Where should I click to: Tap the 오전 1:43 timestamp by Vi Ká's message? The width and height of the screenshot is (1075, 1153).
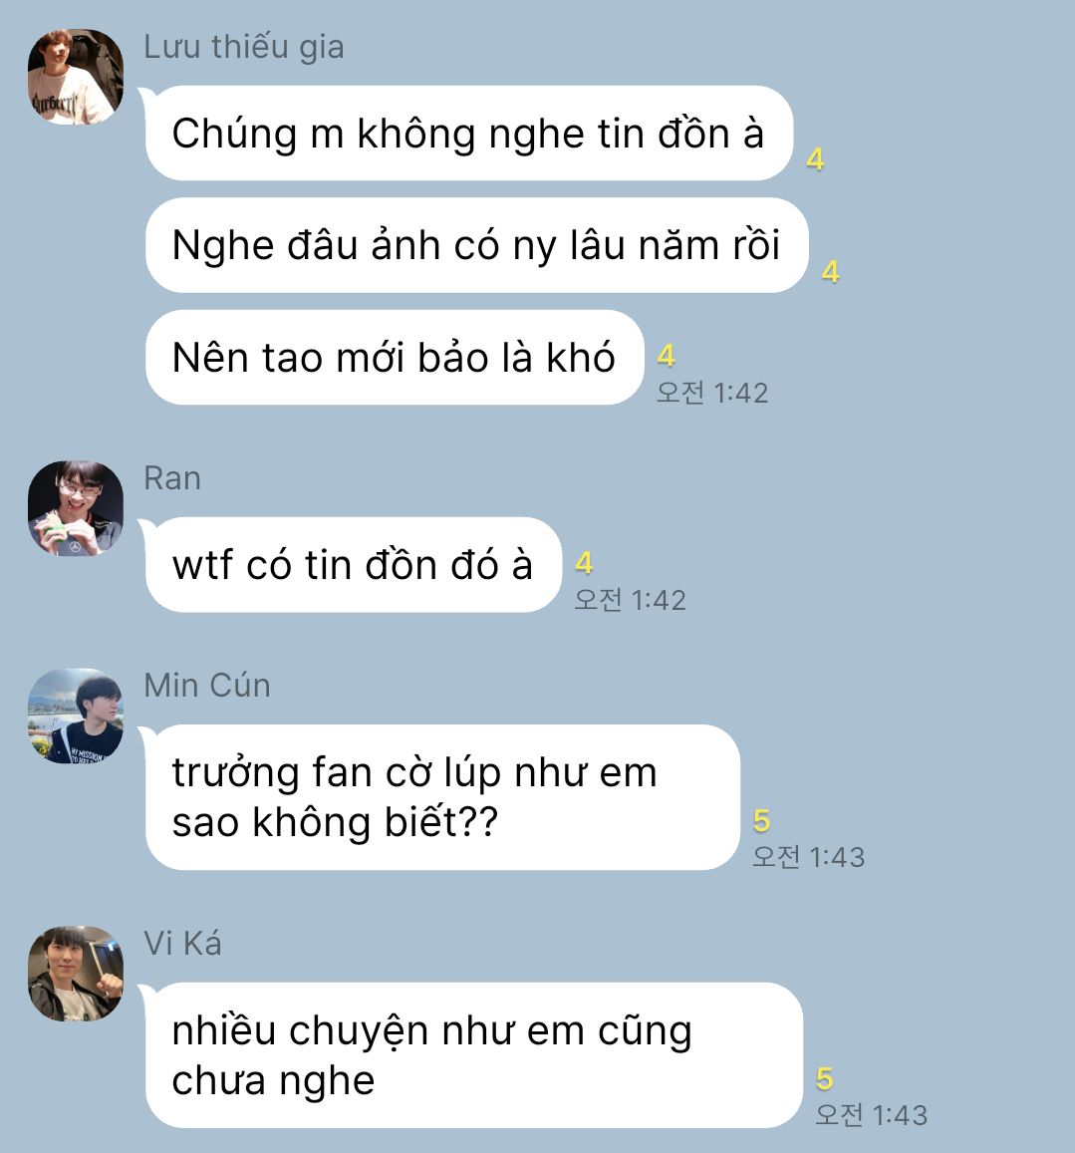point(872,1115)
